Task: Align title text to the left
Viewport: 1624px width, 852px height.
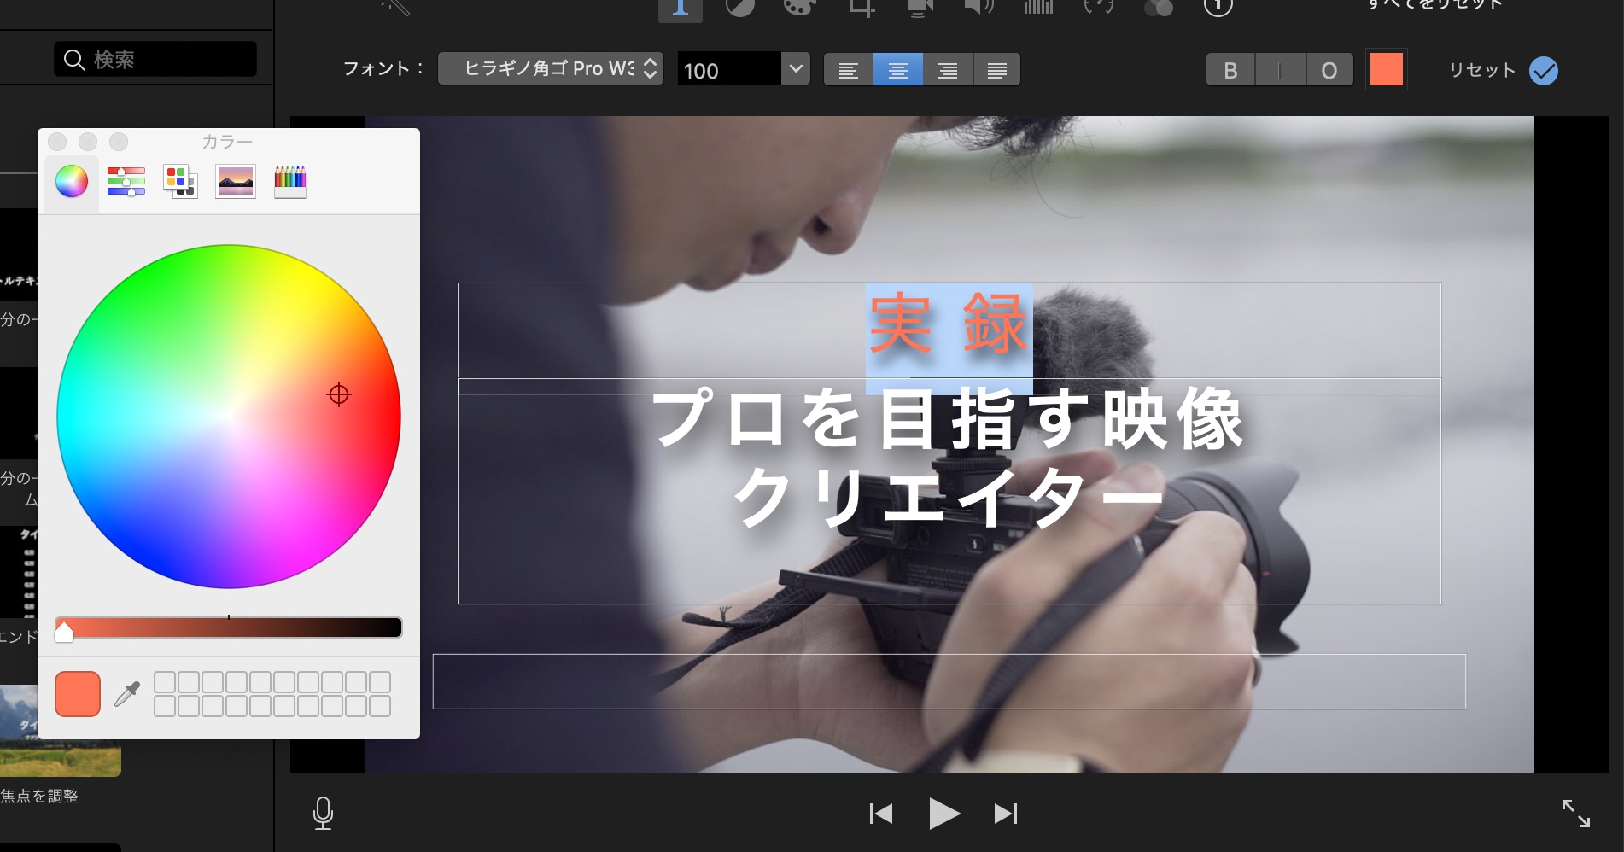Action: click(849, 70)
